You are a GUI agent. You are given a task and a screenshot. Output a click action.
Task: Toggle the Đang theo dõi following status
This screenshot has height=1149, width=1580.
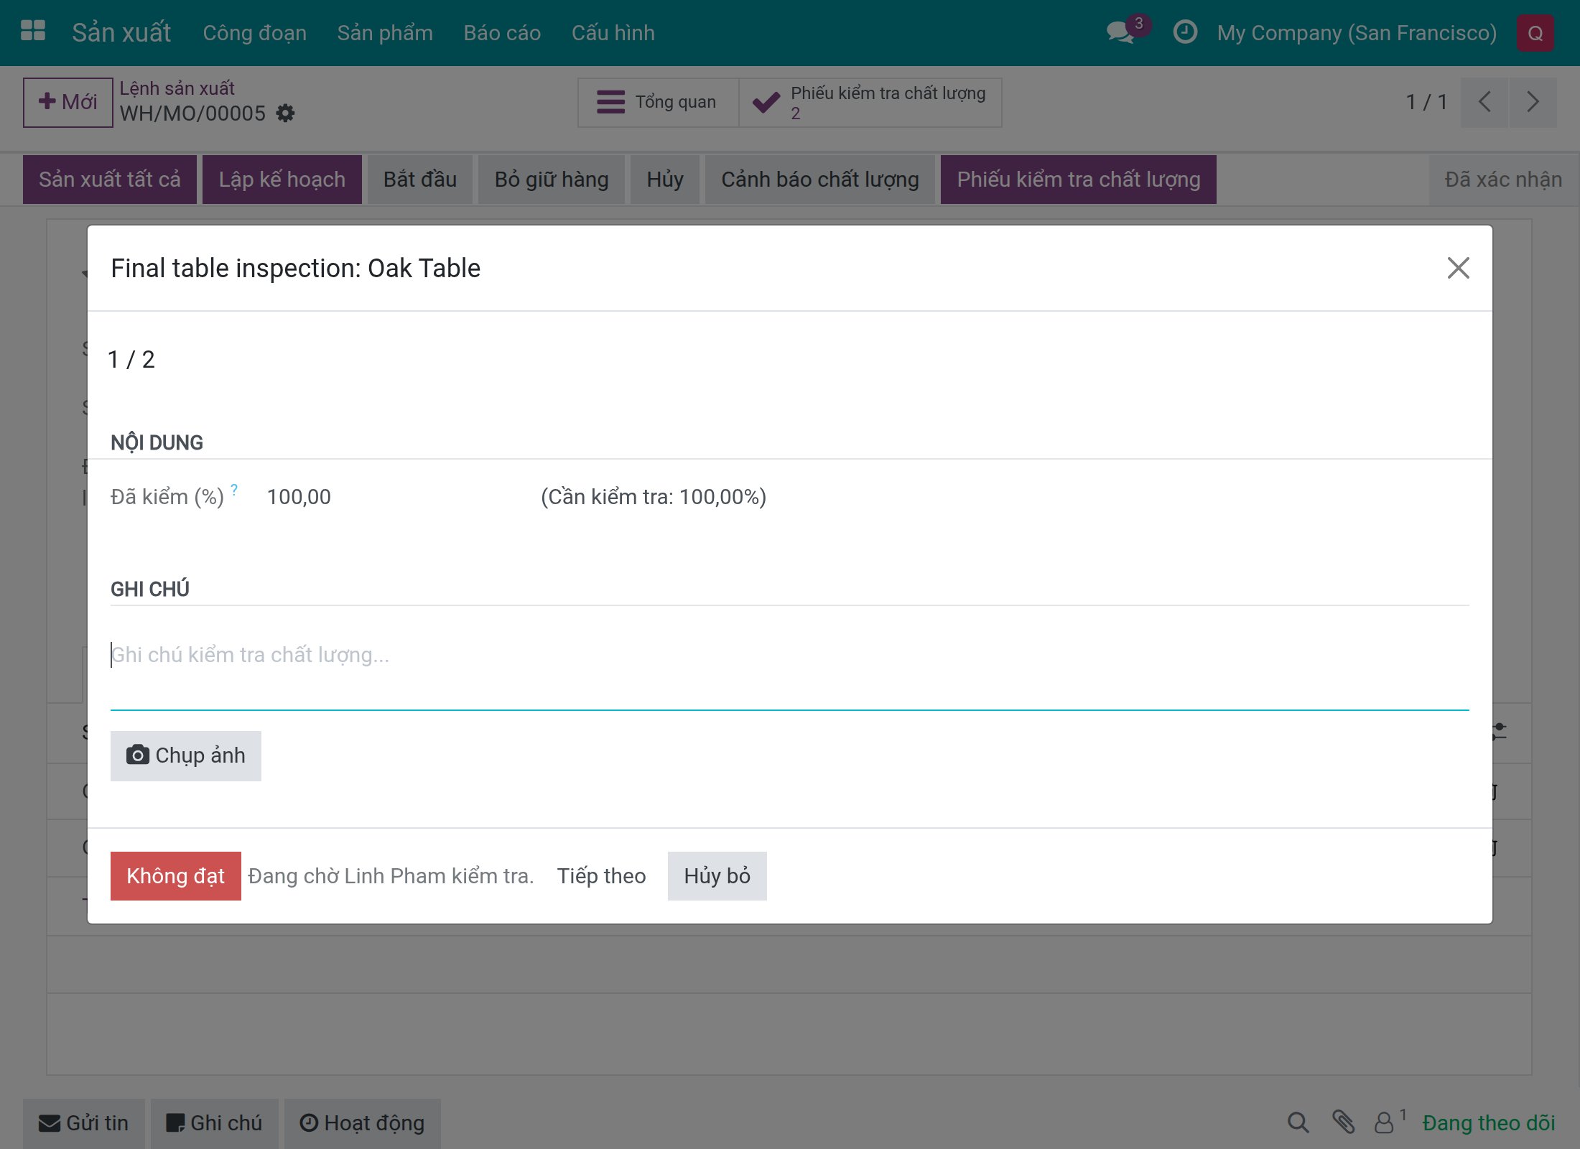pos(1489,1123)
